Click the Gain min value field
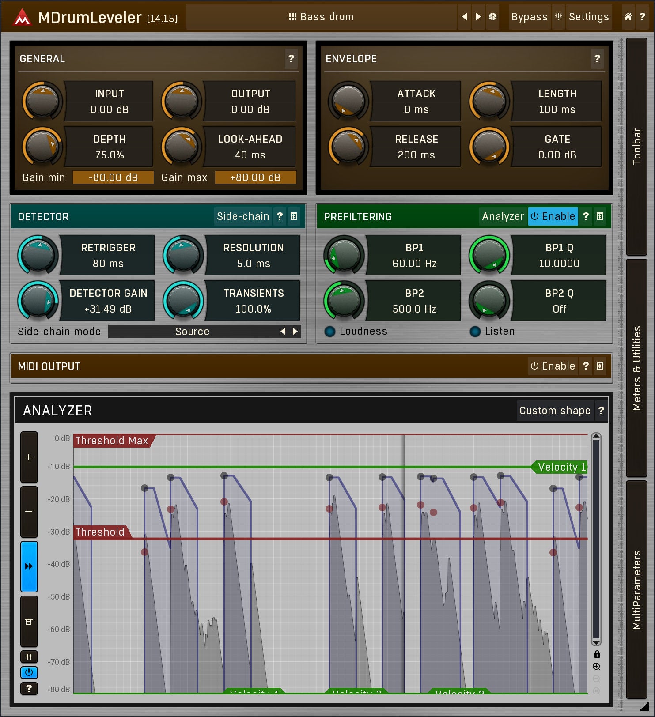The height and width of the screenshot is (717, 655). click(x=113, y=177)
